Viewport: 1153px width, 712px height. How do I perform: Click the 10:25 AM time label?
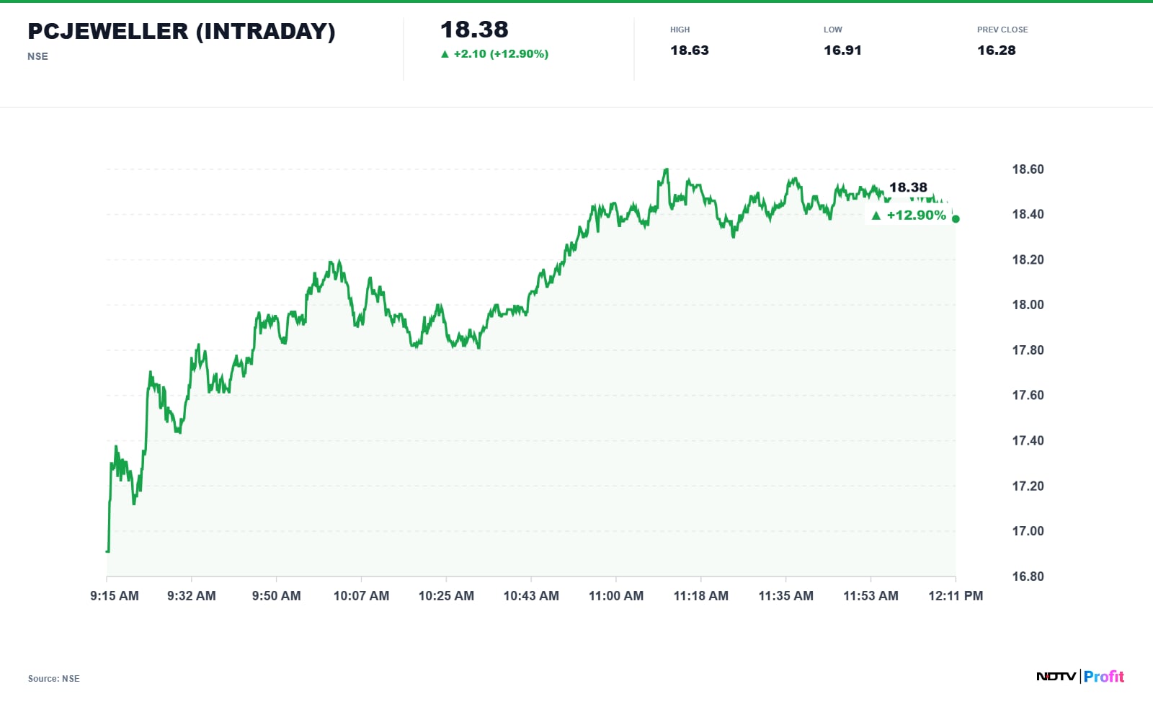446,596
